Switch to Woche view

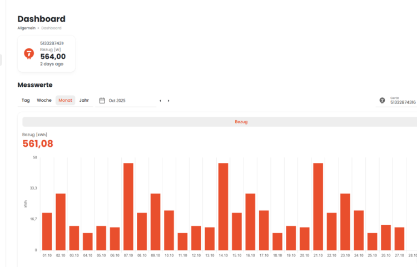44,101
